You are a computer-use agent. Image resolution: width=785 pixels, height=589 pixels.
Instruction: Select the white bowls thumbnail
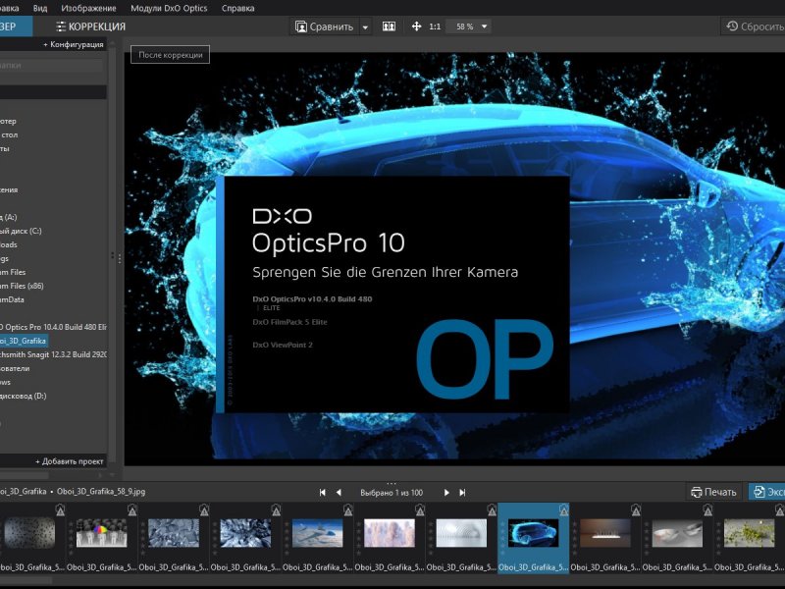pos(677,533)
